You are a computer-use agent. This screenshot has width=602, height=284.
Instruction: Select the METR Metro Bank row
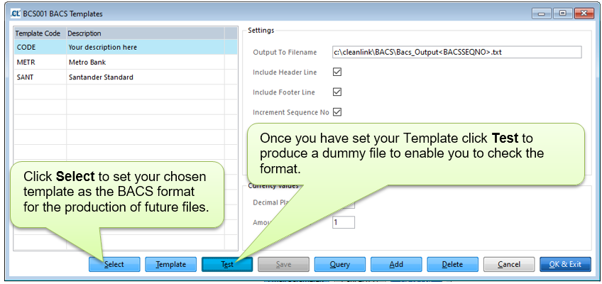(x=126, y=62)
